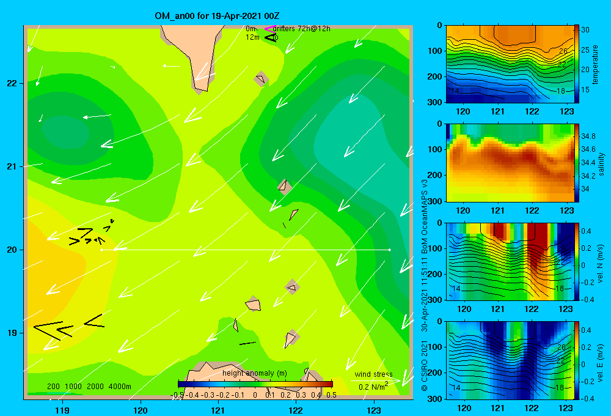This screenshot has height=416, width=611.
Task: Click the 'height anomaly (m)' label
Action: [x=255, y=373]
